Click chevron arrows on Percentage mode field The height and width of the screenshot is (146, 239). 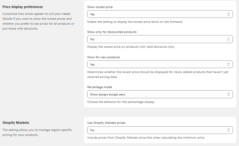[x=228, y=94]
